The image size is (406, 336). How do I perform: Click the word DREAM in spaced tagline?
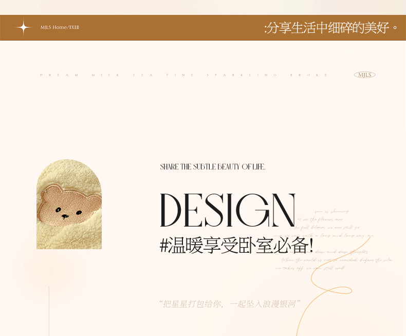tap(60, 75)
